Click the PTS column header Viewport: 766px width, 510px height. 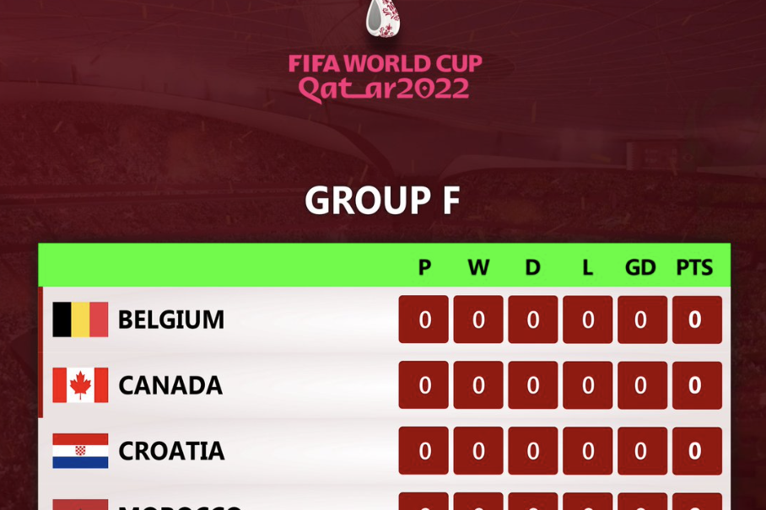(694, 267)
